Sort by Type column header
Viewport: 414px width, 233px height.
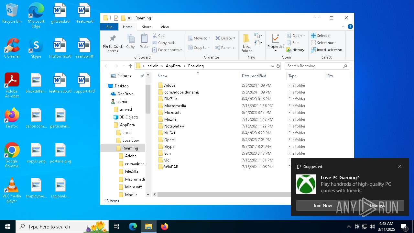click(292, 76)
